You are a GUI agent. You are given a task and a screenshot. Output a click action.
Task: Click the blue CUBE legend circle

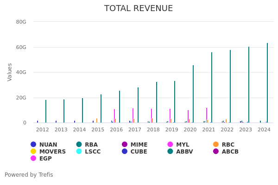[125, 152]
